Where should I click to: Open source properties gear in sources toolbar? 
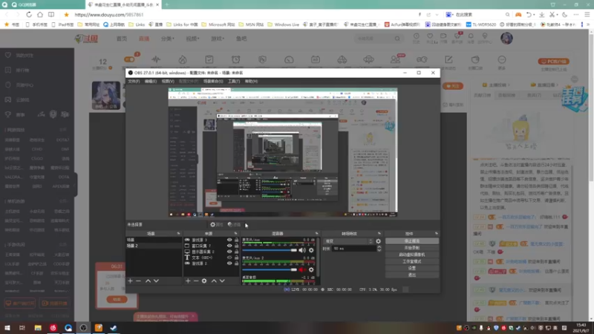(x=204, y=281)
